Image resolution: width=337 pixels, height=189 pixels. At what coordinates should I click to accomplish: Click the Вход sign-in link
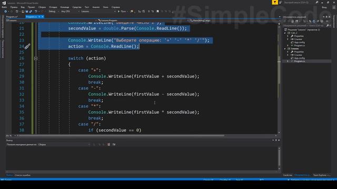pyautogui.click(x=324, y=7)
